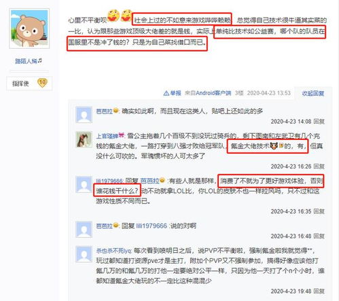Open 芭芭拉's profile in the first comment

coord(105,111)
